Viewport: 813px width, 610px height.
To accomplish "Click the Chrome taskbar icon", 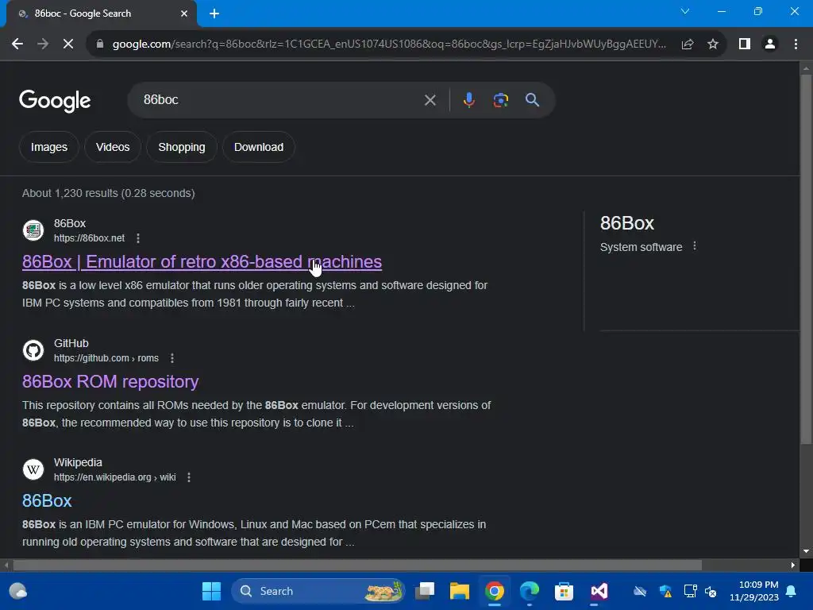I will tap(495, 591).
